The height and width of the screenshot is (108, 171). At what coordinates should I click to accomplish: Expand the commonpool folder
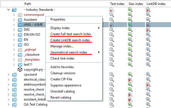click(x=14, y=15)
